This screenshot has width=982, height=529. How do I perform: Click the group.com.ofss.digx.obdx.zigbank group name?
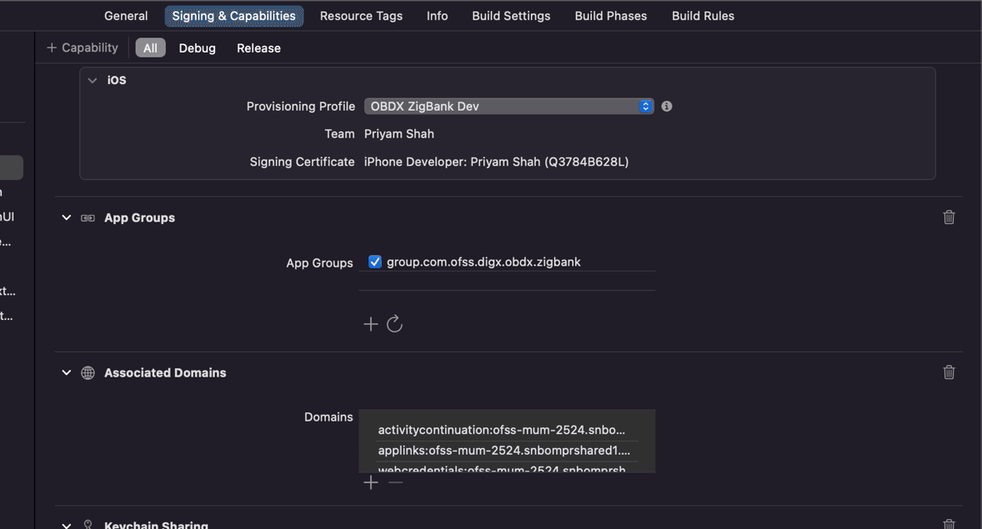coord(483,262)
